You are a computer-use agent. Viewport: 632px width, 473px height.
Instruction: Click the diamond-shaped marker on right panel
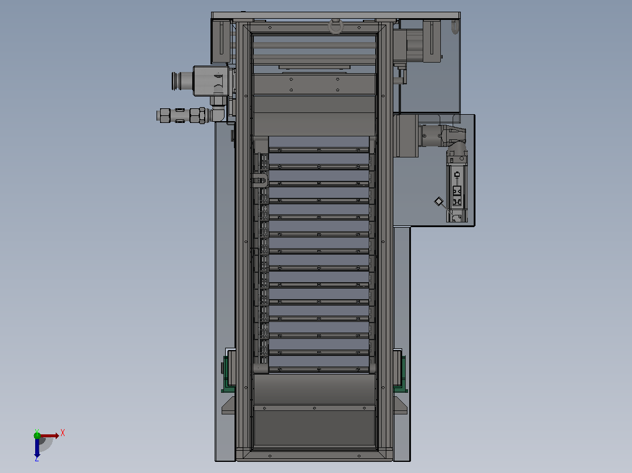point(439,201)
